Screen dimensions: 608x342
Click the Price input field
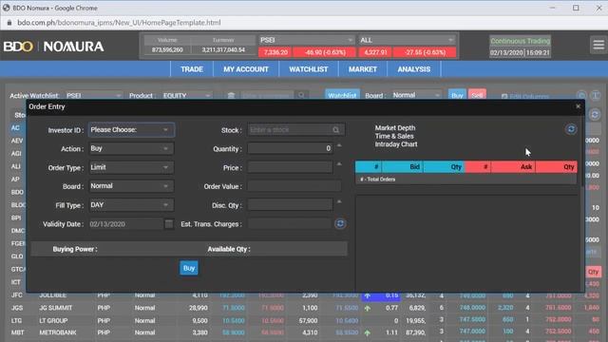coord(290,167)
